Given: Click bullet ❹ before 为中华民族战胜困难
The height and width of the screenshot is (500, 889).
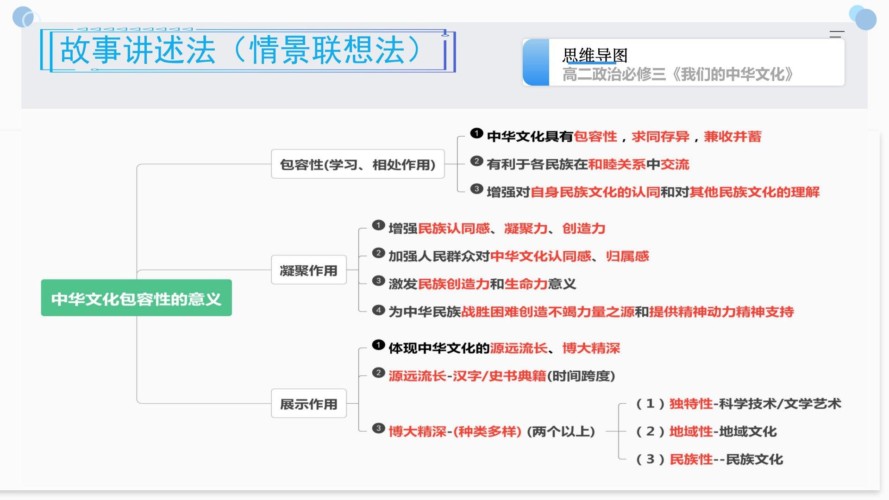Looking at the screenshot, I should pyautogui.click(x=378, y=310).
